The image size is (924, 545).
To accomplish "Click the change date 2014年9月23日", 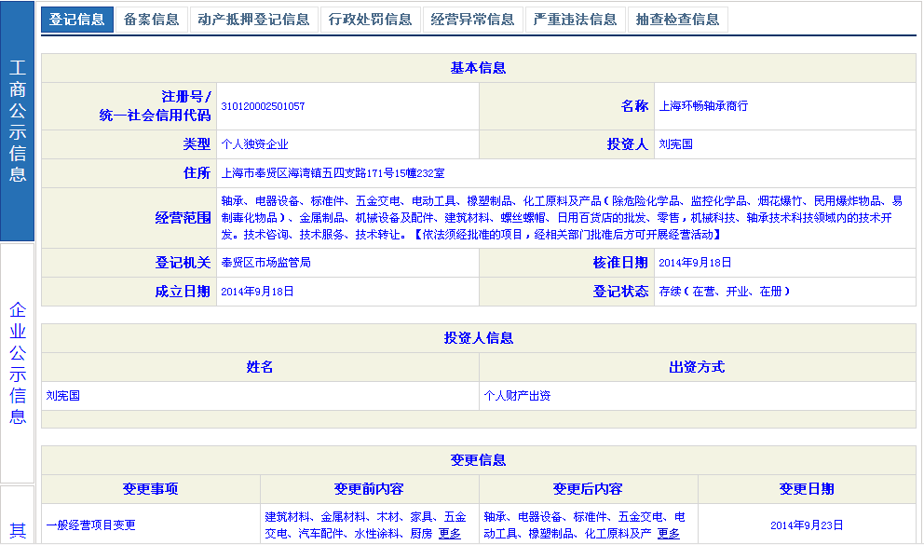I will pyautogui.click(x=807, y=525).
